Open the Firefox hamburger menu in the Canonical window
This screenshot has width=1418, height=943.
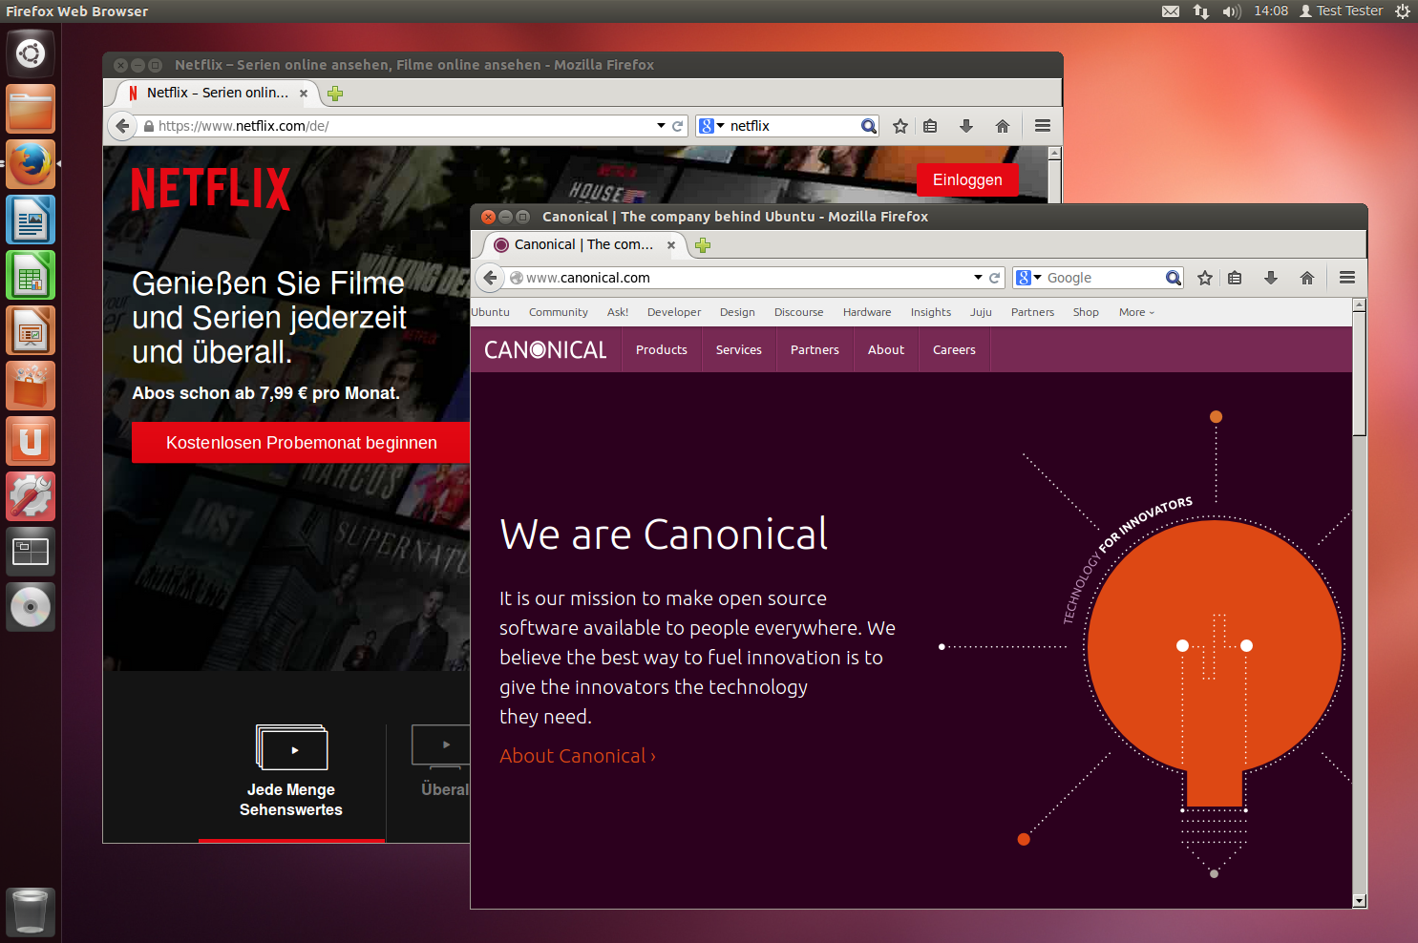(1347, 278)
